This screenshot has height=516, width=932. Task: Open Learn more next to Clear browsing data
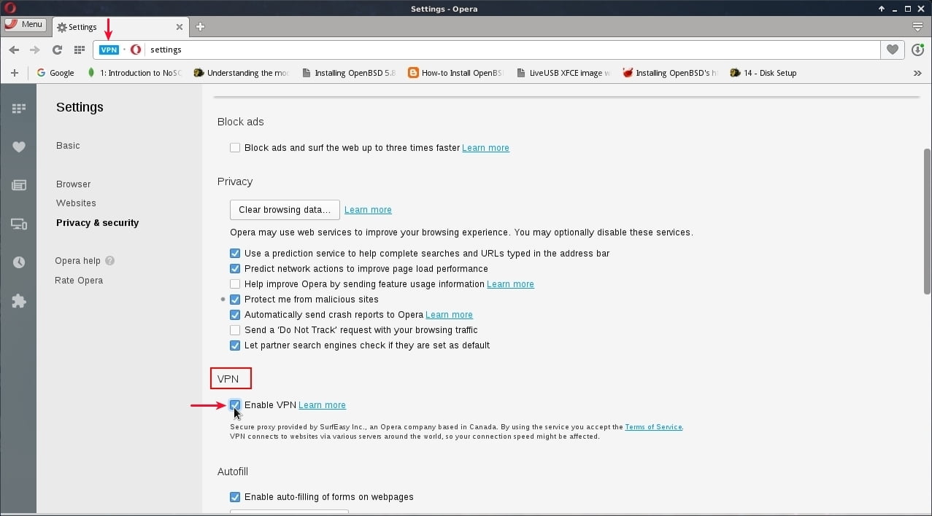[x=368, y=210]
